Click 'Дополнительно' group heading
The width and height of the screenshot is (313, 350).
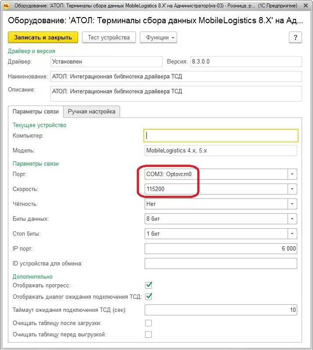click(32, 276)
